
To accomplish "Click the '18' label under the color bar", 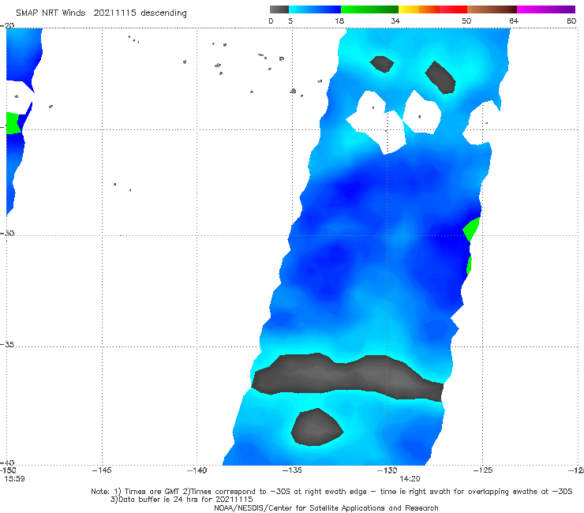I will point(339,21).
